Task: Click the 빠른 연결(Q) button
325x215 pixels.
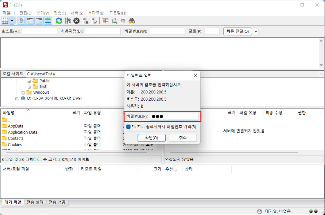Action: 237,31
